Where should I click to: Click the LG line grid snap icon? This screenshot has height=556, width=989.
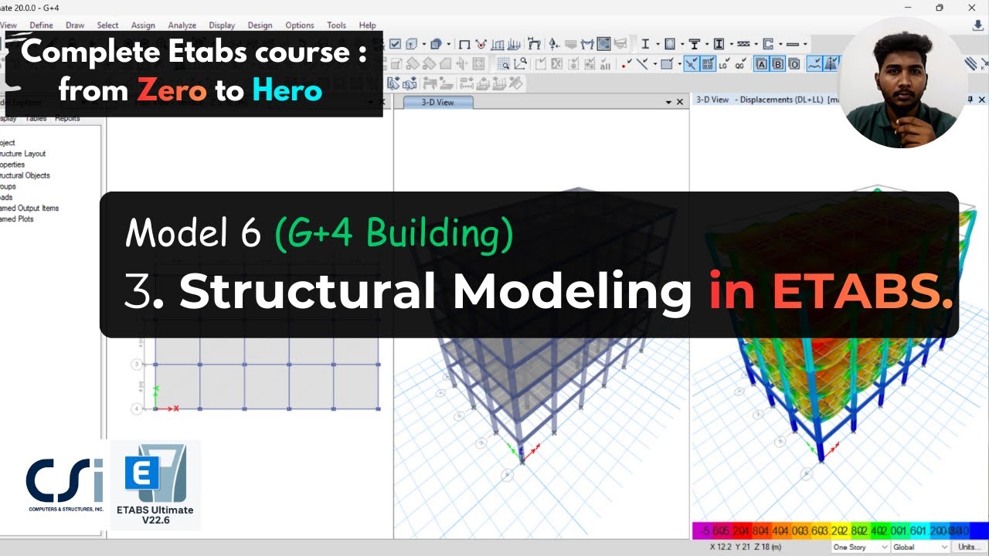(x=723, y=64)
